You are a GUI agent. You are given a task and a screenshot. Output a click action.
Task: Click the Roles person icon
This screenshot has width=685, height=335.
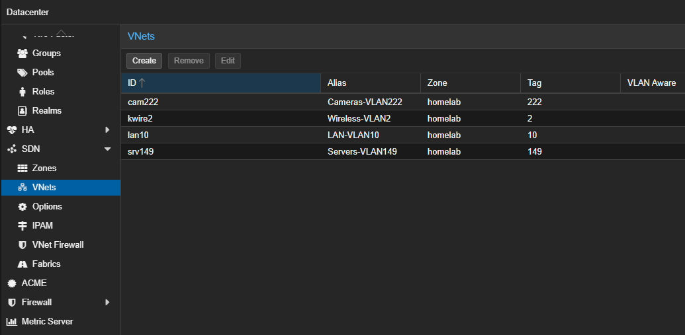click(23, 92)
